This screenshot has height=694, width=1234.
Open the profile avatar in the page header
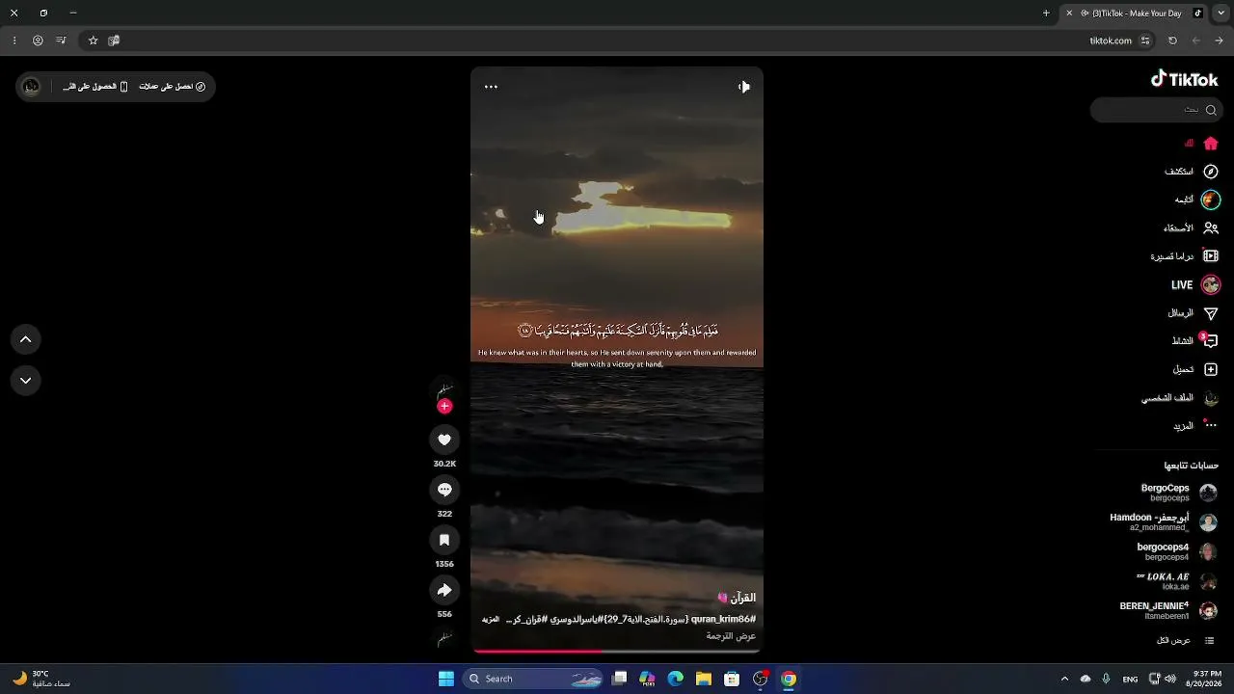[x=31, y=87]
